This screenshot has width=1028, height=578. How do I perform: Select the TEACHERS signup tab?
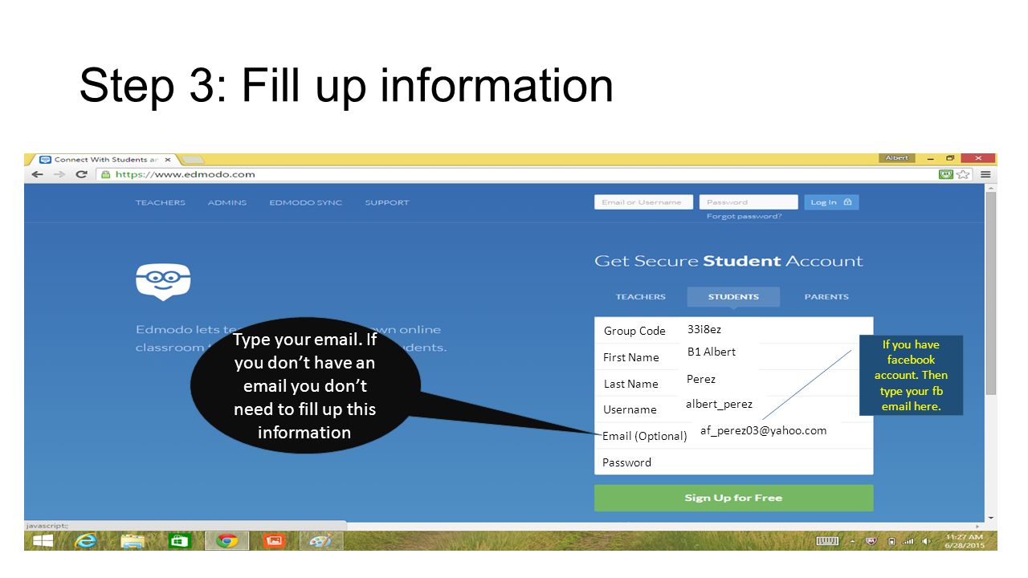point(641,297)
